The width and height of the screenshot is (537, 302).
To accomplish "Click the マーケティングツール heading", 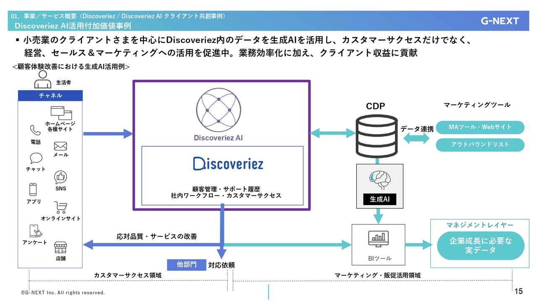I will [x=477, y=105].
